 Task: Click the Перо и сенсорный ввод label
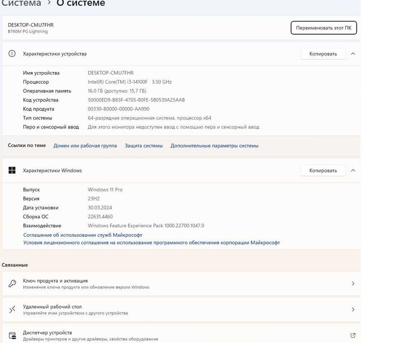[x=51, y=127]
